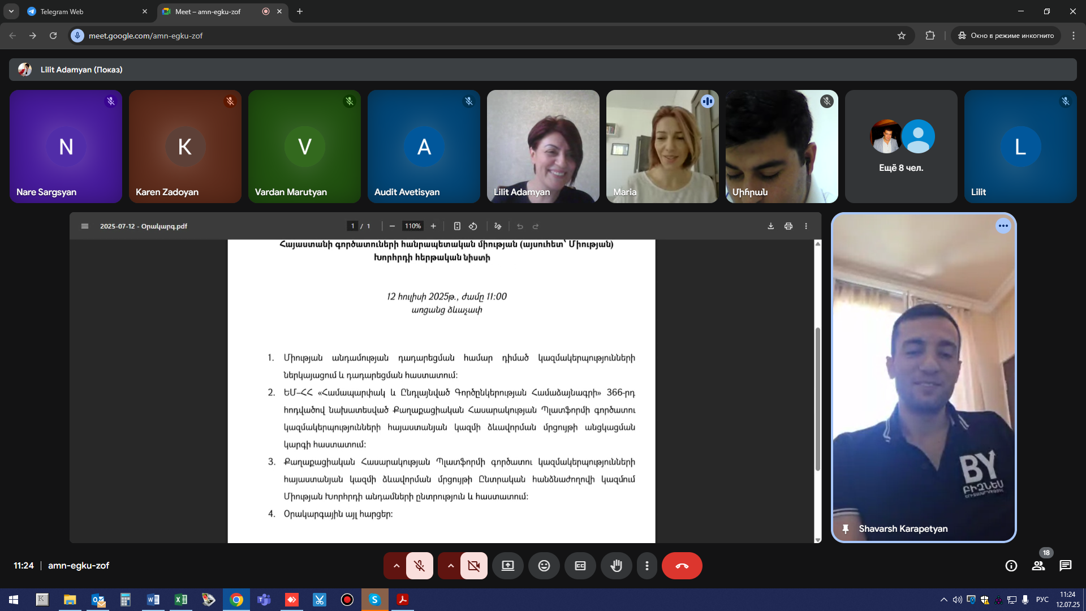Open browser extensions puzzle icon
This screenshot has height=611, width=1086.
930,36
